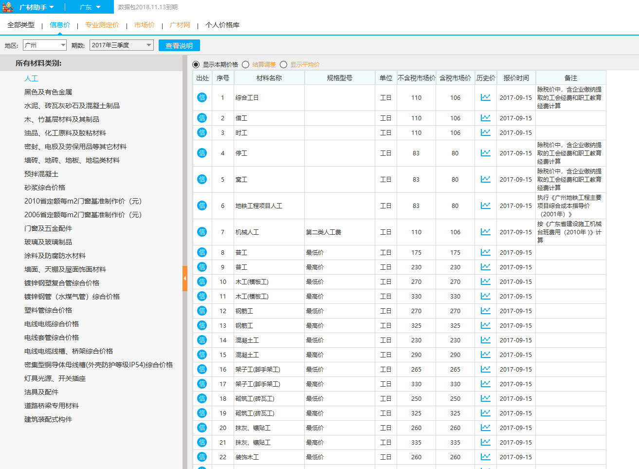Select the 涂料及防腐防水材料 category
Viewport: 639px width, 469px height.
pos(55,256)
